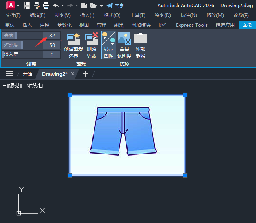Click the top-right blue grip of image
This screenshot has height=223, width=256.
pos(185,95)
